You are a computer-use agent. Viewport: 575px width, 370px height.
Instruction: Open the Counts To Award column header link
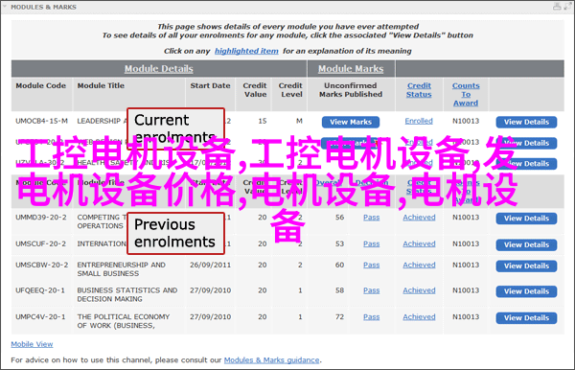(x=466, y=94)
